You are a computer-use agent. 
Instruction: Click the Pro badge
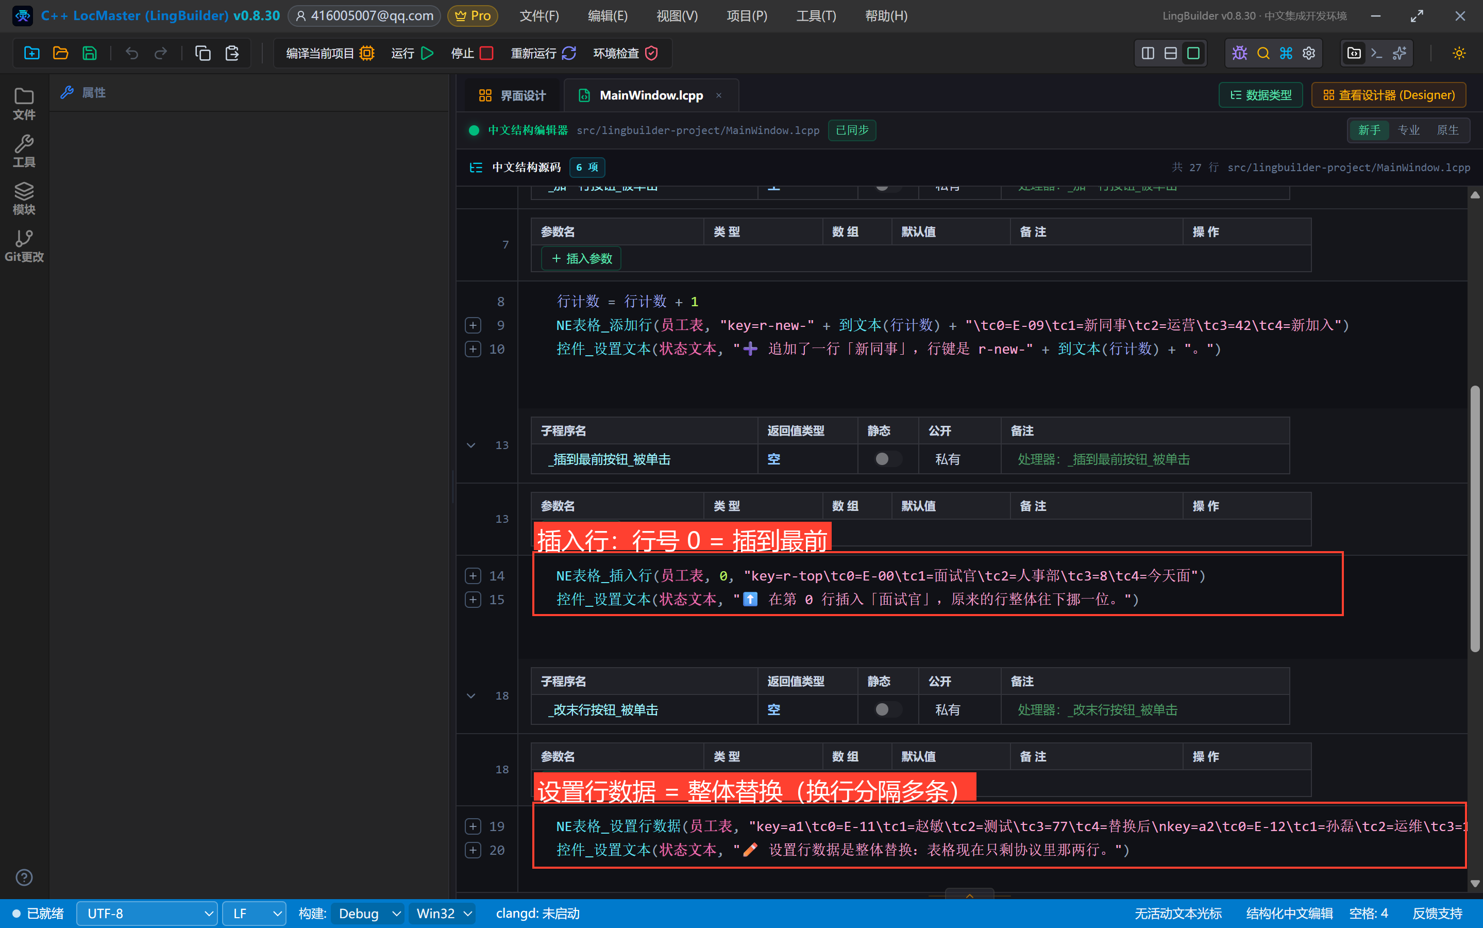coord(472,16)
